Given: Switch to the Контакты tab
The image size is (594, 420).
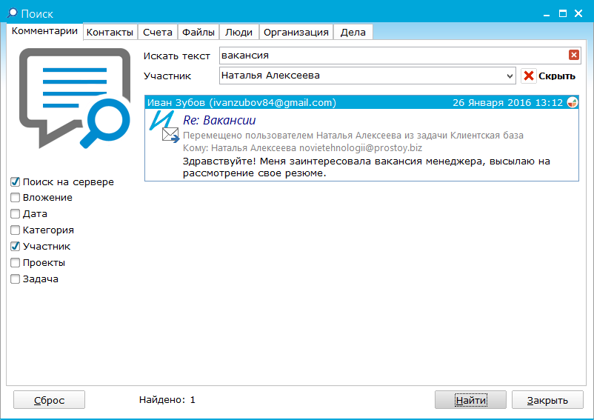Looking at the screenshot, I should point(110,32).
